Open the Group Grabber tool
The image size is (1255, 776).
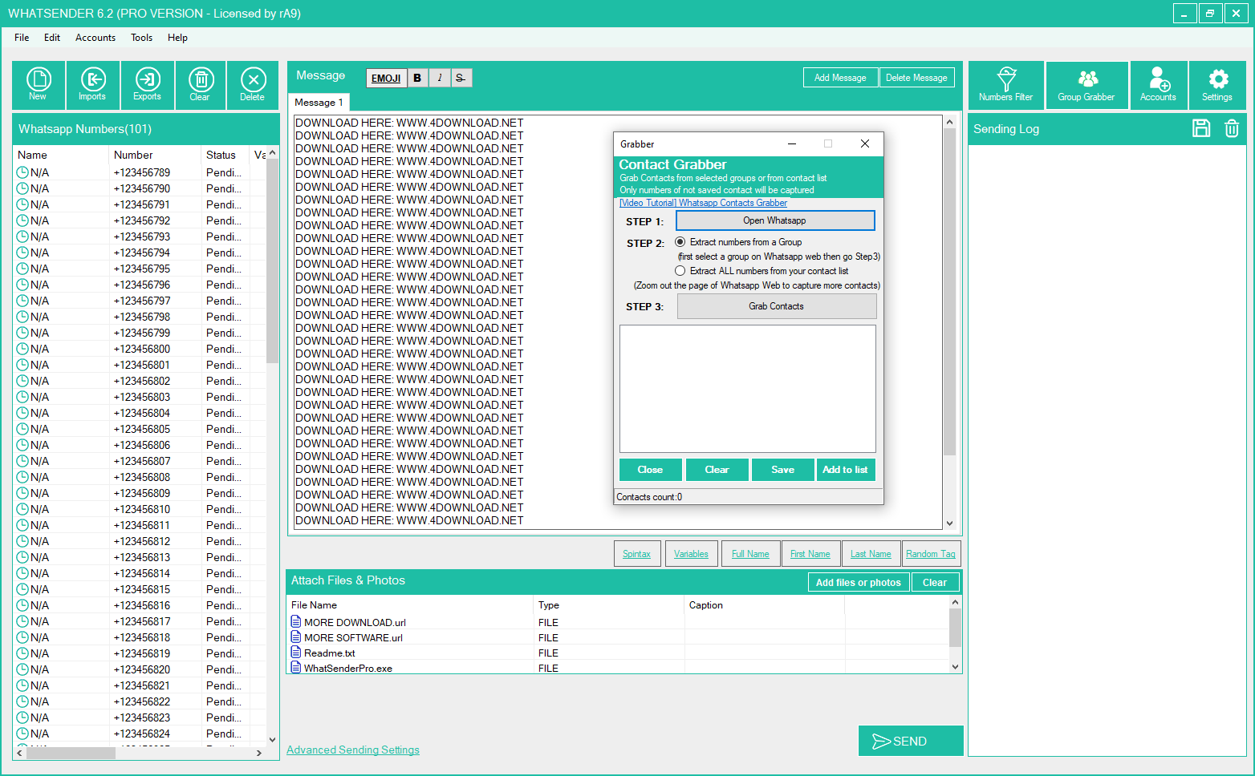(1086, 84)
